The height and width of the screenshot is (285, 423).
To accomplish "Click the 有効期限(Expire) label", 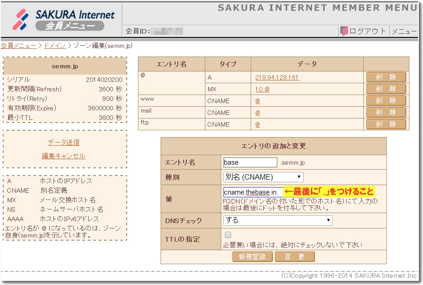I will click(32, 108).
